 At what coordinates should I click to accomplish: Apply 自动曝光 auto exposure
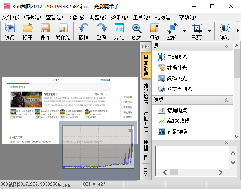[x=172, y=57]
